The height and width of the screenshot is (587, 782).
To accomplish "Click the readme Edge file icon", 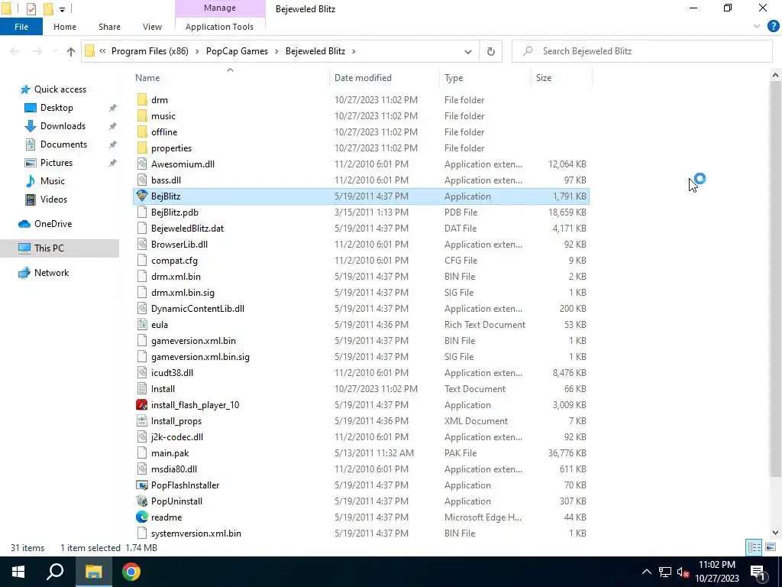I will coord(142,517).
